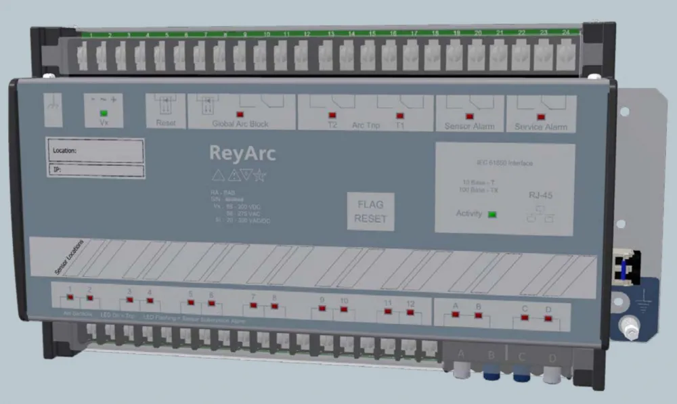This screenshot has width=677, height=404.
Task: Click the blue fiber connector C
Action: 521,374
